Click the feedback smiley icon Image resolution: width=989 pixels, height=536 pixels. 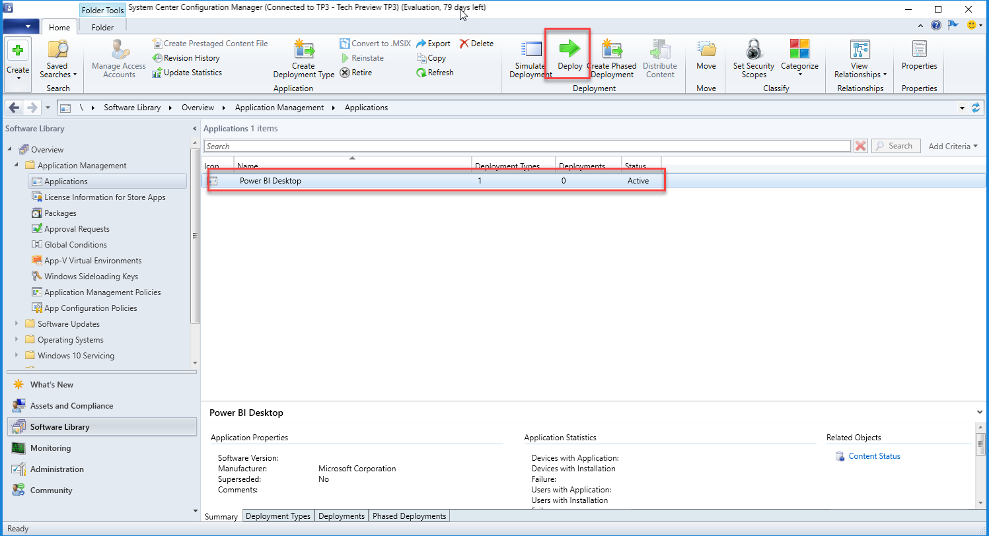[x=971, y=25]
